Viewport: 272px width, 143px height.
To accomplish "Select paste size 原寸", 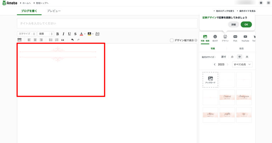I will [223, 57].
